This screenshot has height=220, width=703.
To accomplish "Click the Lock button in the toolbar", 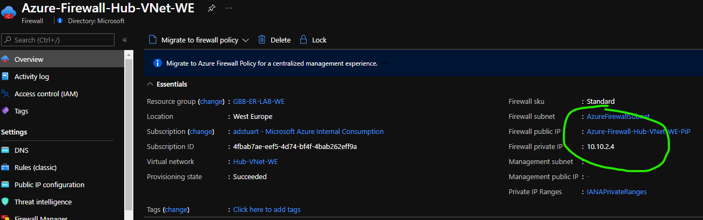I will click(313, 40).
